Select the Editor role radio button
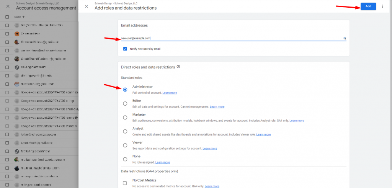The image size is (392, 188). click(125, 103)
